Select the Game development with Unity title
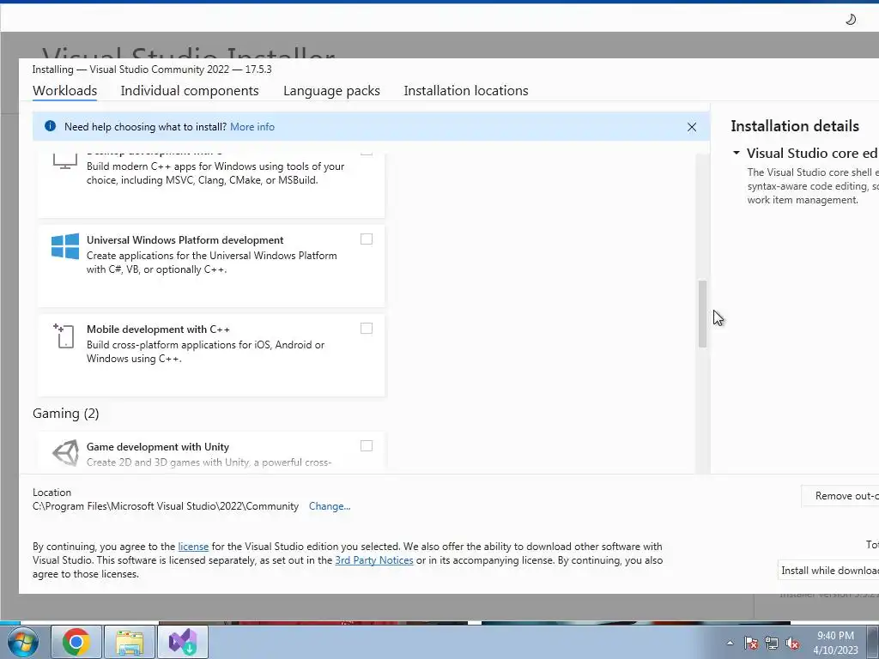The width and height of the screenshot is (879, 659). (158, 446)
